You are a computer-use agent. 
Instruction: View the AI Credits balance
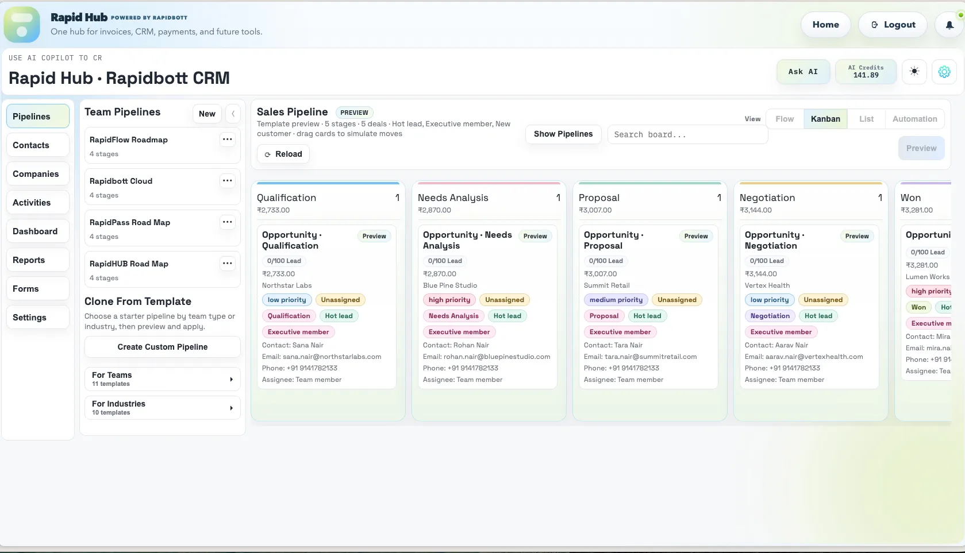tap(866, 72)
